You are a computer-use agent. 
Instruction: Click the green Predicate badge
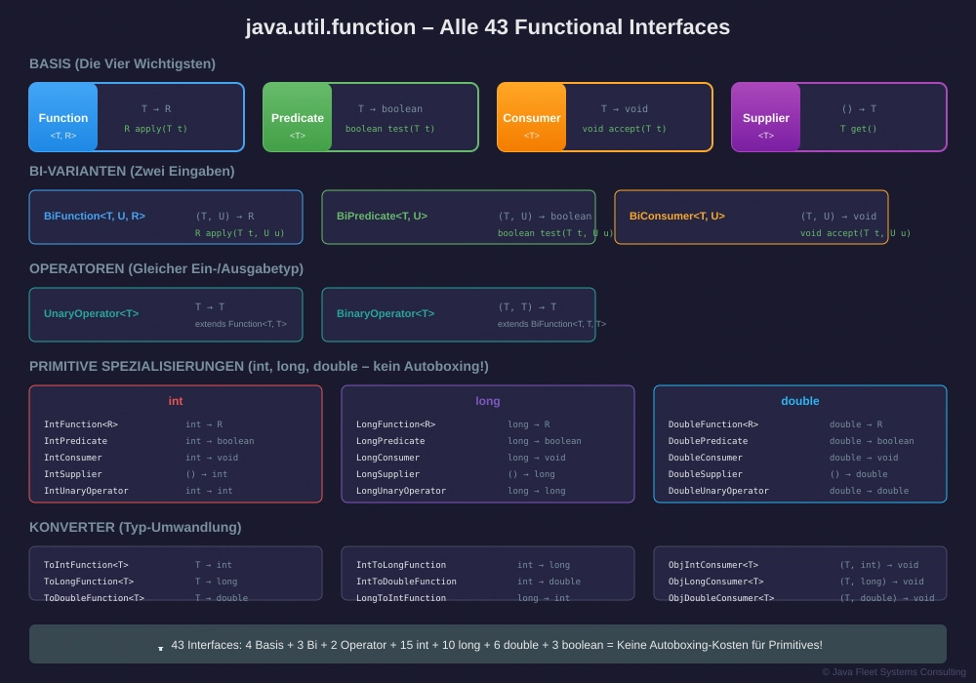pos(298,118)
